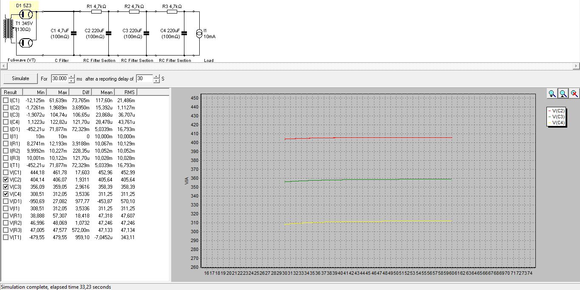The height and width of the screenshot is (290, 580).
Task: Select the lower rectifier diode tube symbol
Action: (26, 42)
